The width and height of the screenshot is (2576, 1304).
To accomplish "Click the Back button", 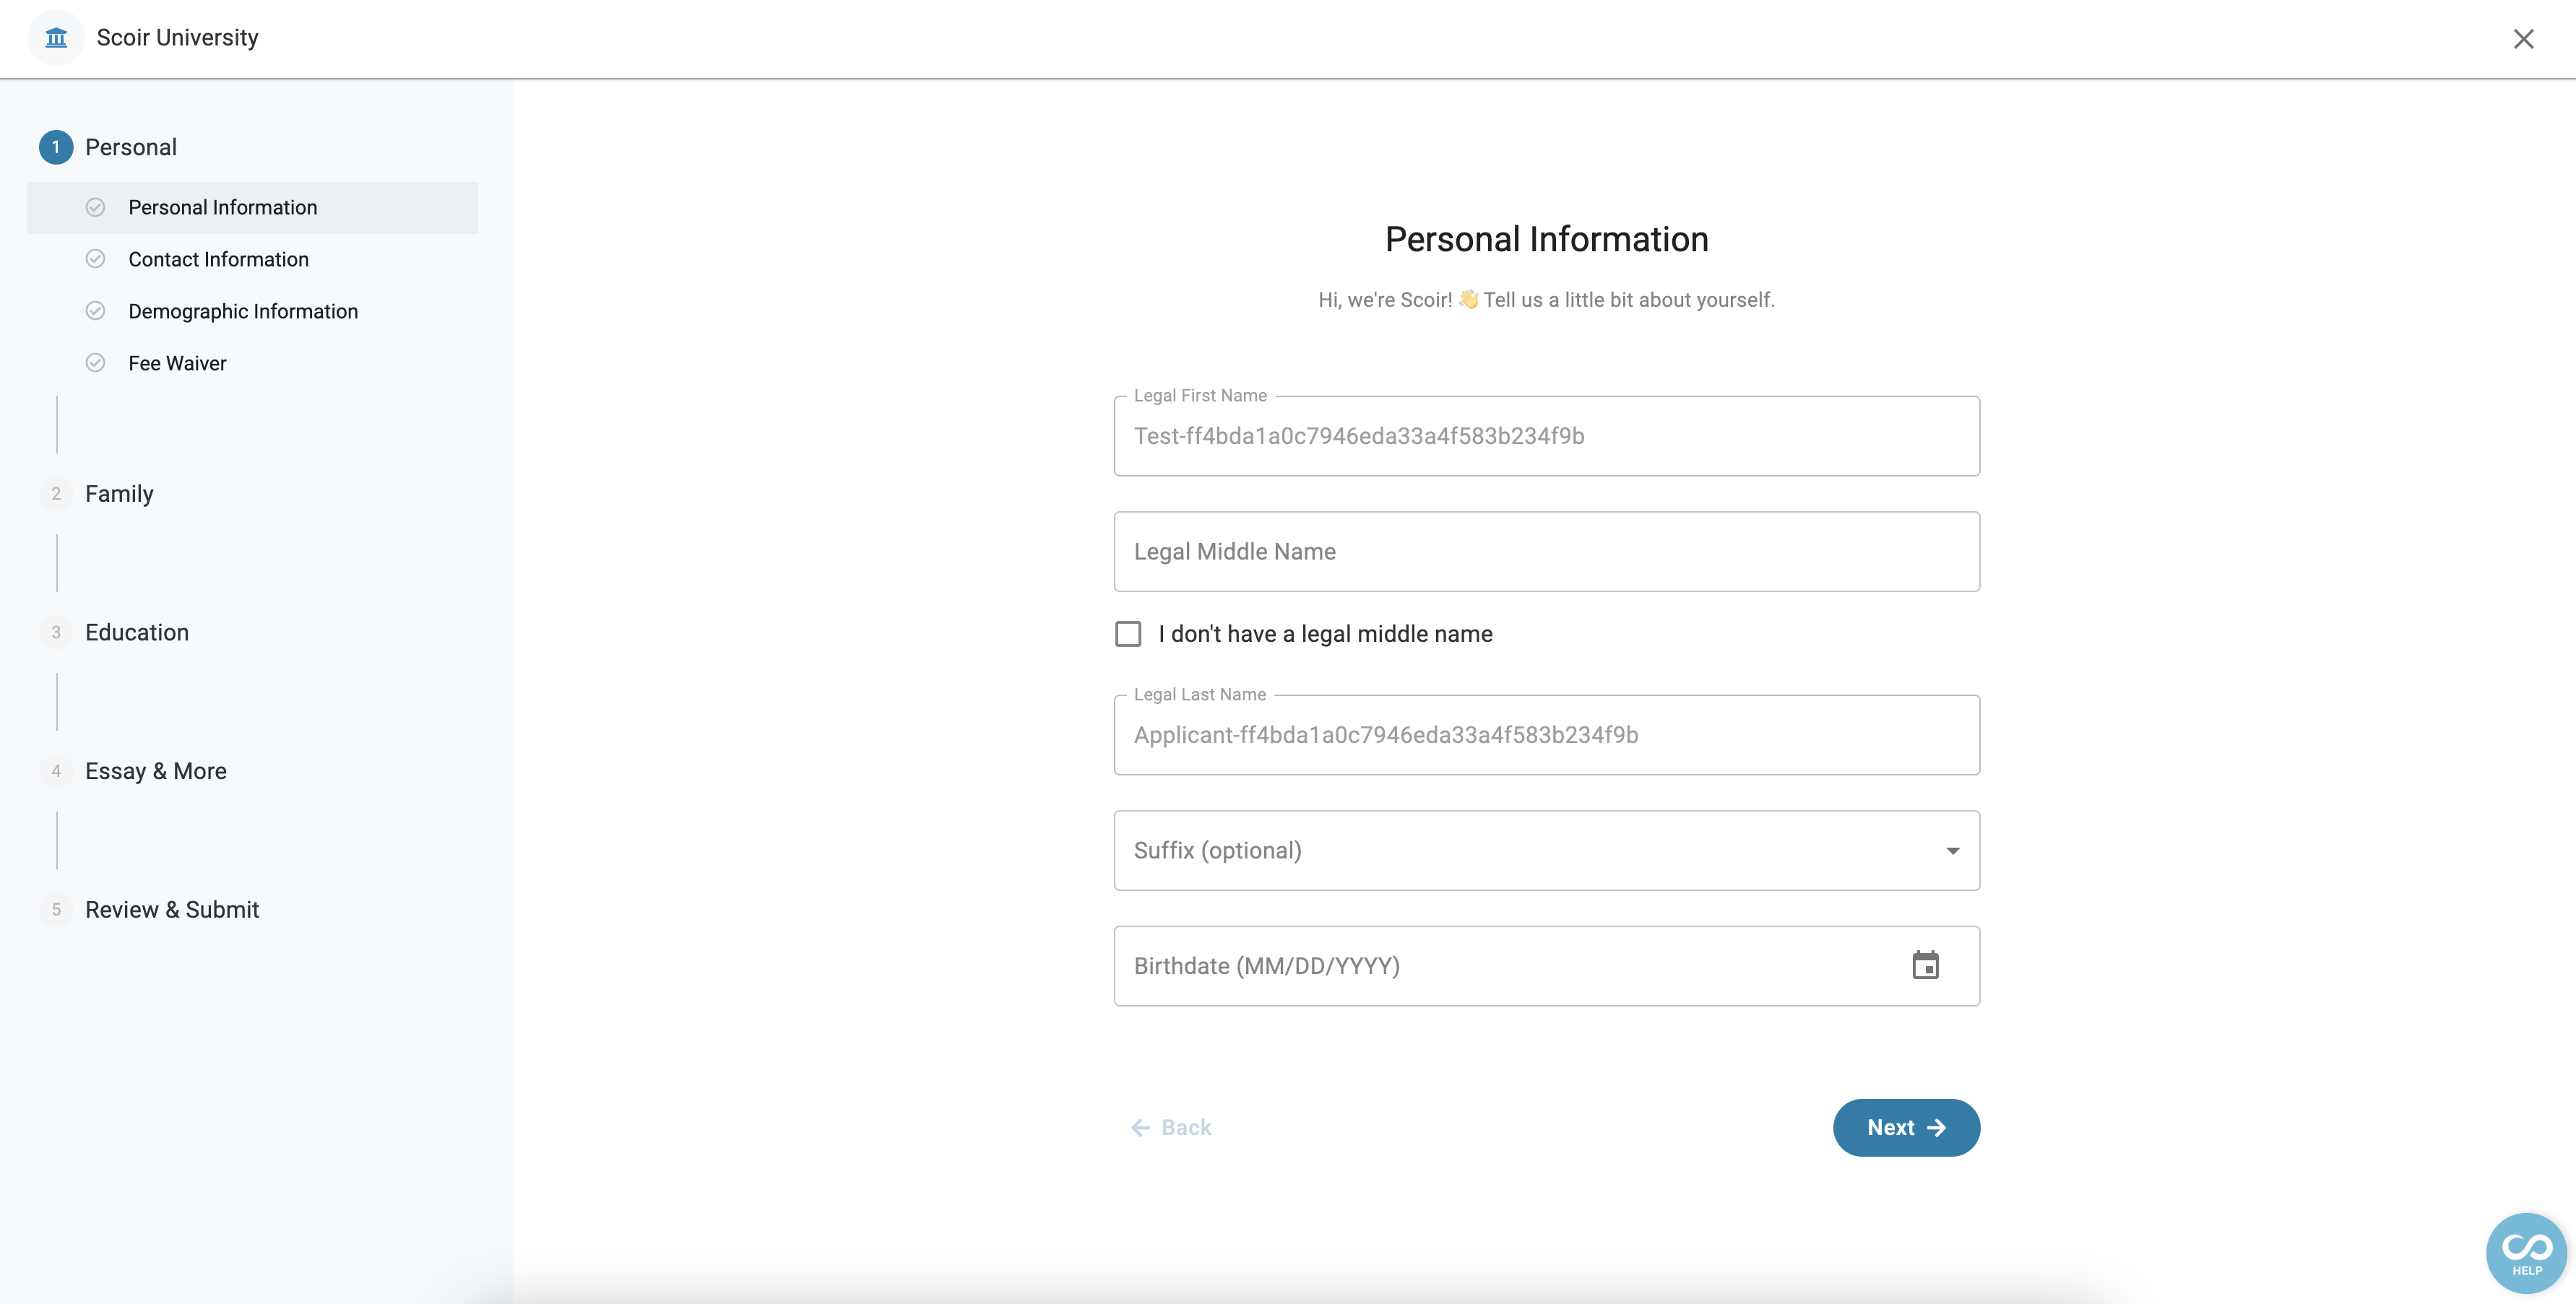I will (x=1171, y=1127).
